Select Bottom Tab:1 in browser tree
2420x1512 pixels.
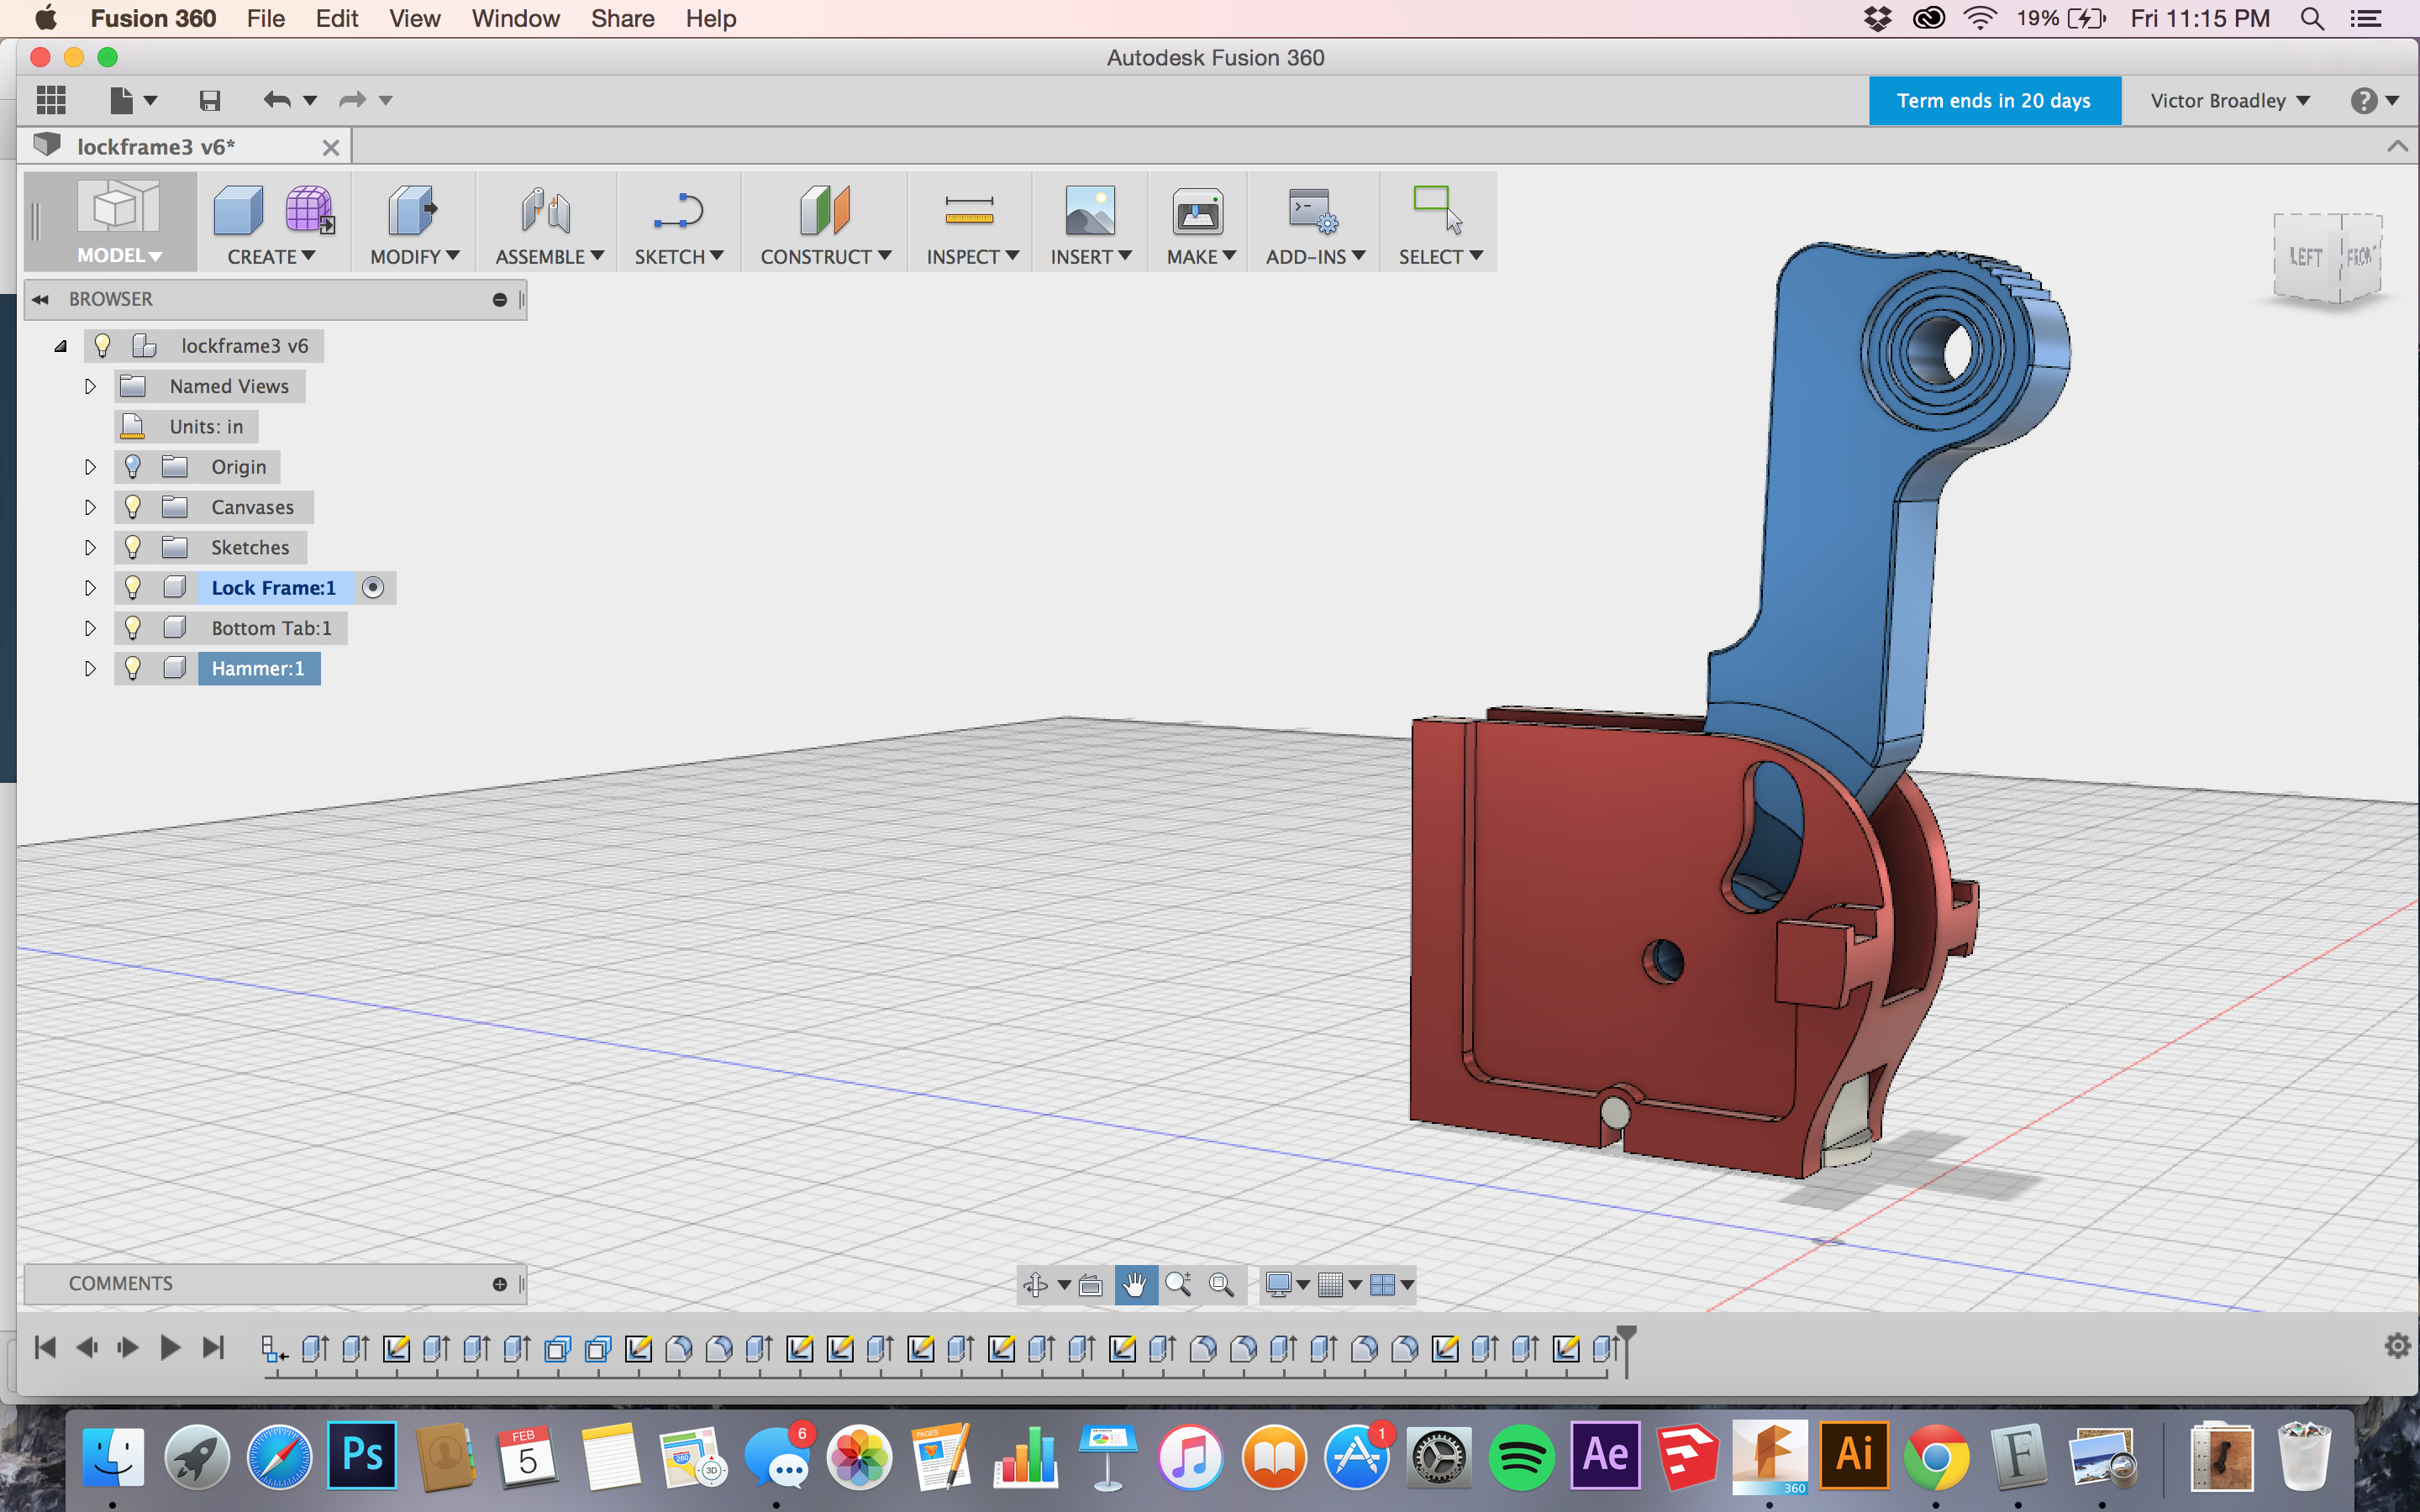tap(271, 628)
